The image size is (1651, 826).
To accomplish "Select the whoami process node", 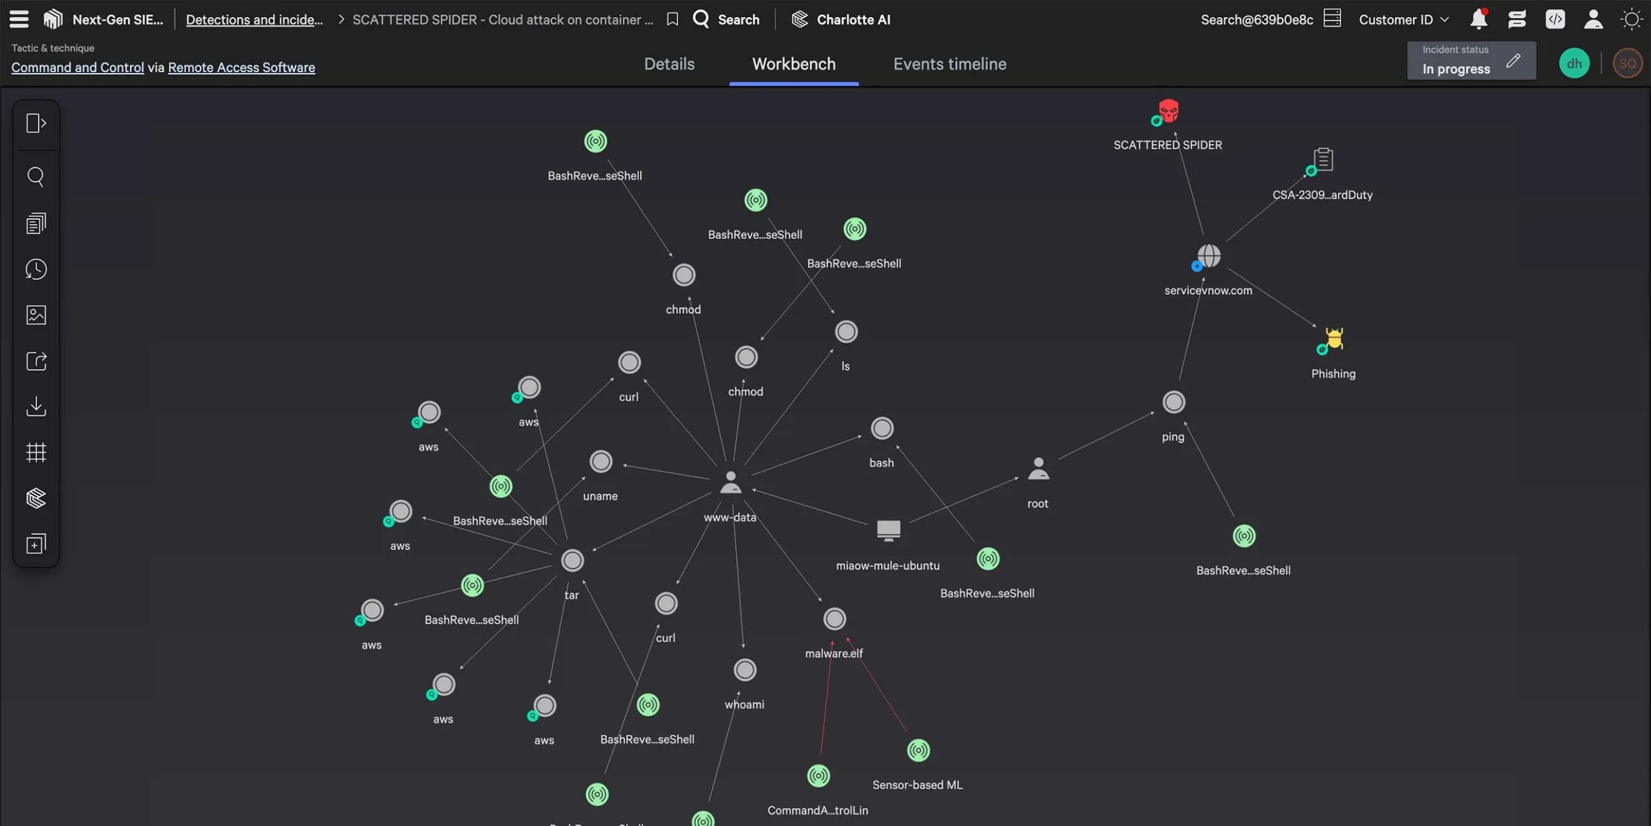I will coord(744,670).
